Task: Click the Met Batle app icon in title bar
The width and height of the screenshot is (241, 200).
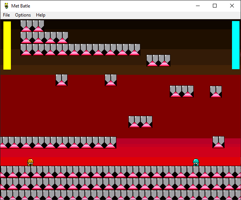Action: click(x=6, y=6)
